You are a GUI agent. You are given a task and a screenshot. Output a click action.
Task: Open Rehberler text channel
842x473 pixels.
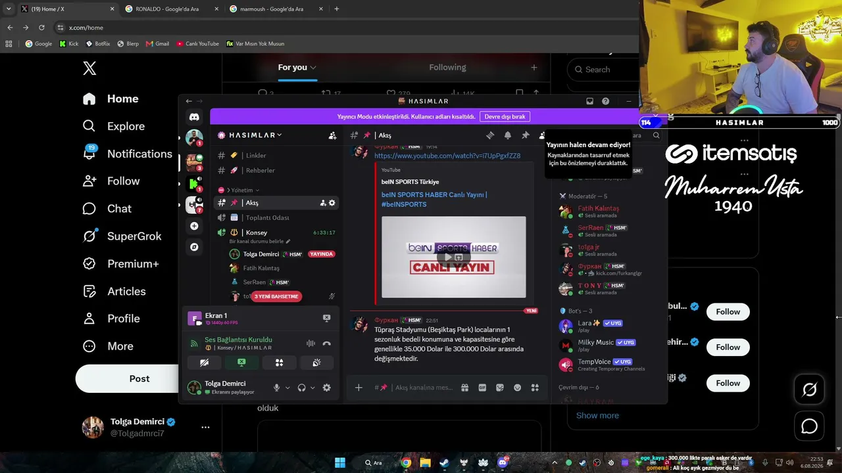click(x=276, y=170)
